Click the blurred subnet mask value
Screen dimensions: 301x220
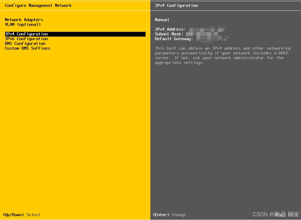pyautogui.click(x=202, y=34)
